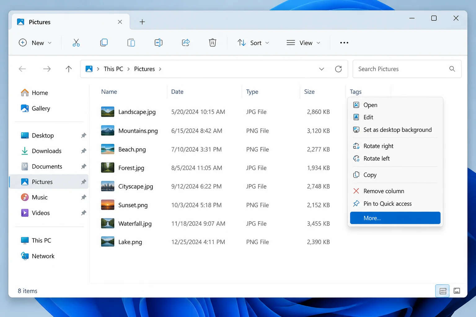Click the Tags column header
This screenshot has width=476, height=317.
pyautogui.click(x=356, y=92)
